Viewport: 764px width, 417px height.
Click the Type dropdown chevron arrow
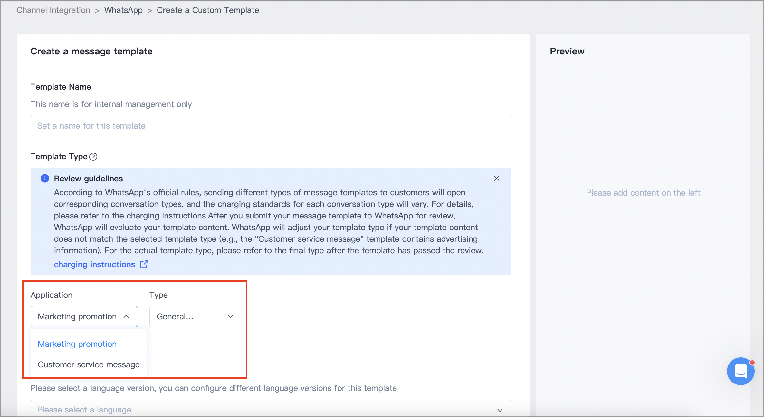(230, 316)
